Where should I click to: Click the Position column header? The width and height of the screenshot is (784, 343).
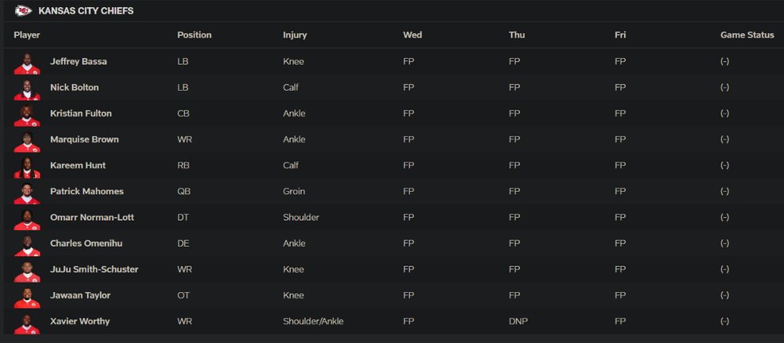(194, 35)
